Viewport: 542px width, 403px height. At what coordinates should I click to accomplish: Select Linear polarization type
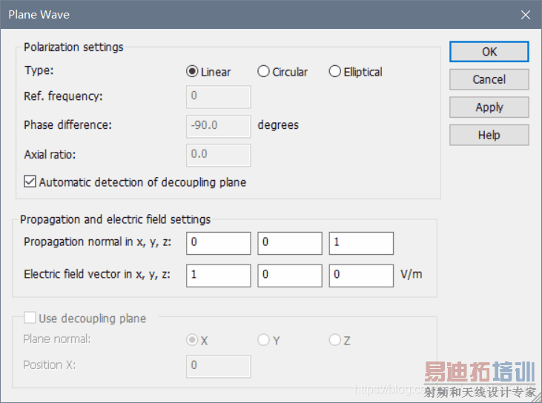tap(193, 72)
